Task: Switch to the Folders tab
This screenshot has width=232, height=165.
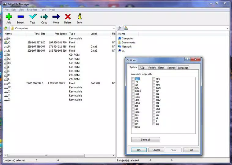Action: [152, 68]
